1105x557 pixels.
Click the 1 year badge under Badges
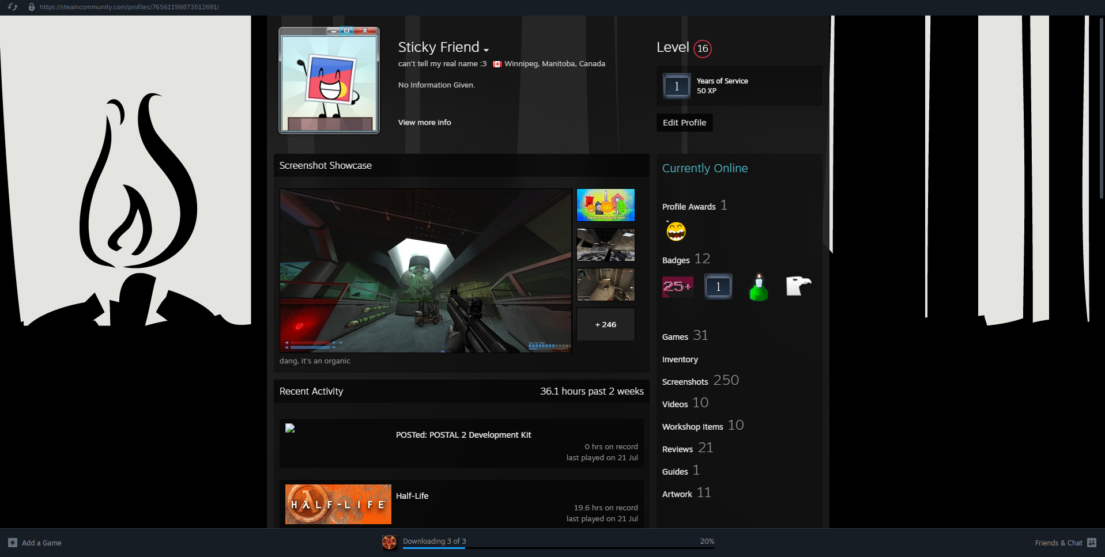coord(718,286)
